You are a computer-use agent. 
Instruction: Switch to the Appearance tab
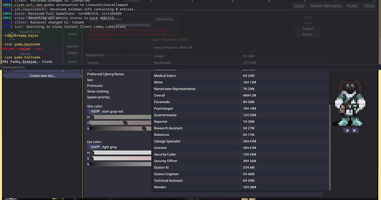(95, 55)
